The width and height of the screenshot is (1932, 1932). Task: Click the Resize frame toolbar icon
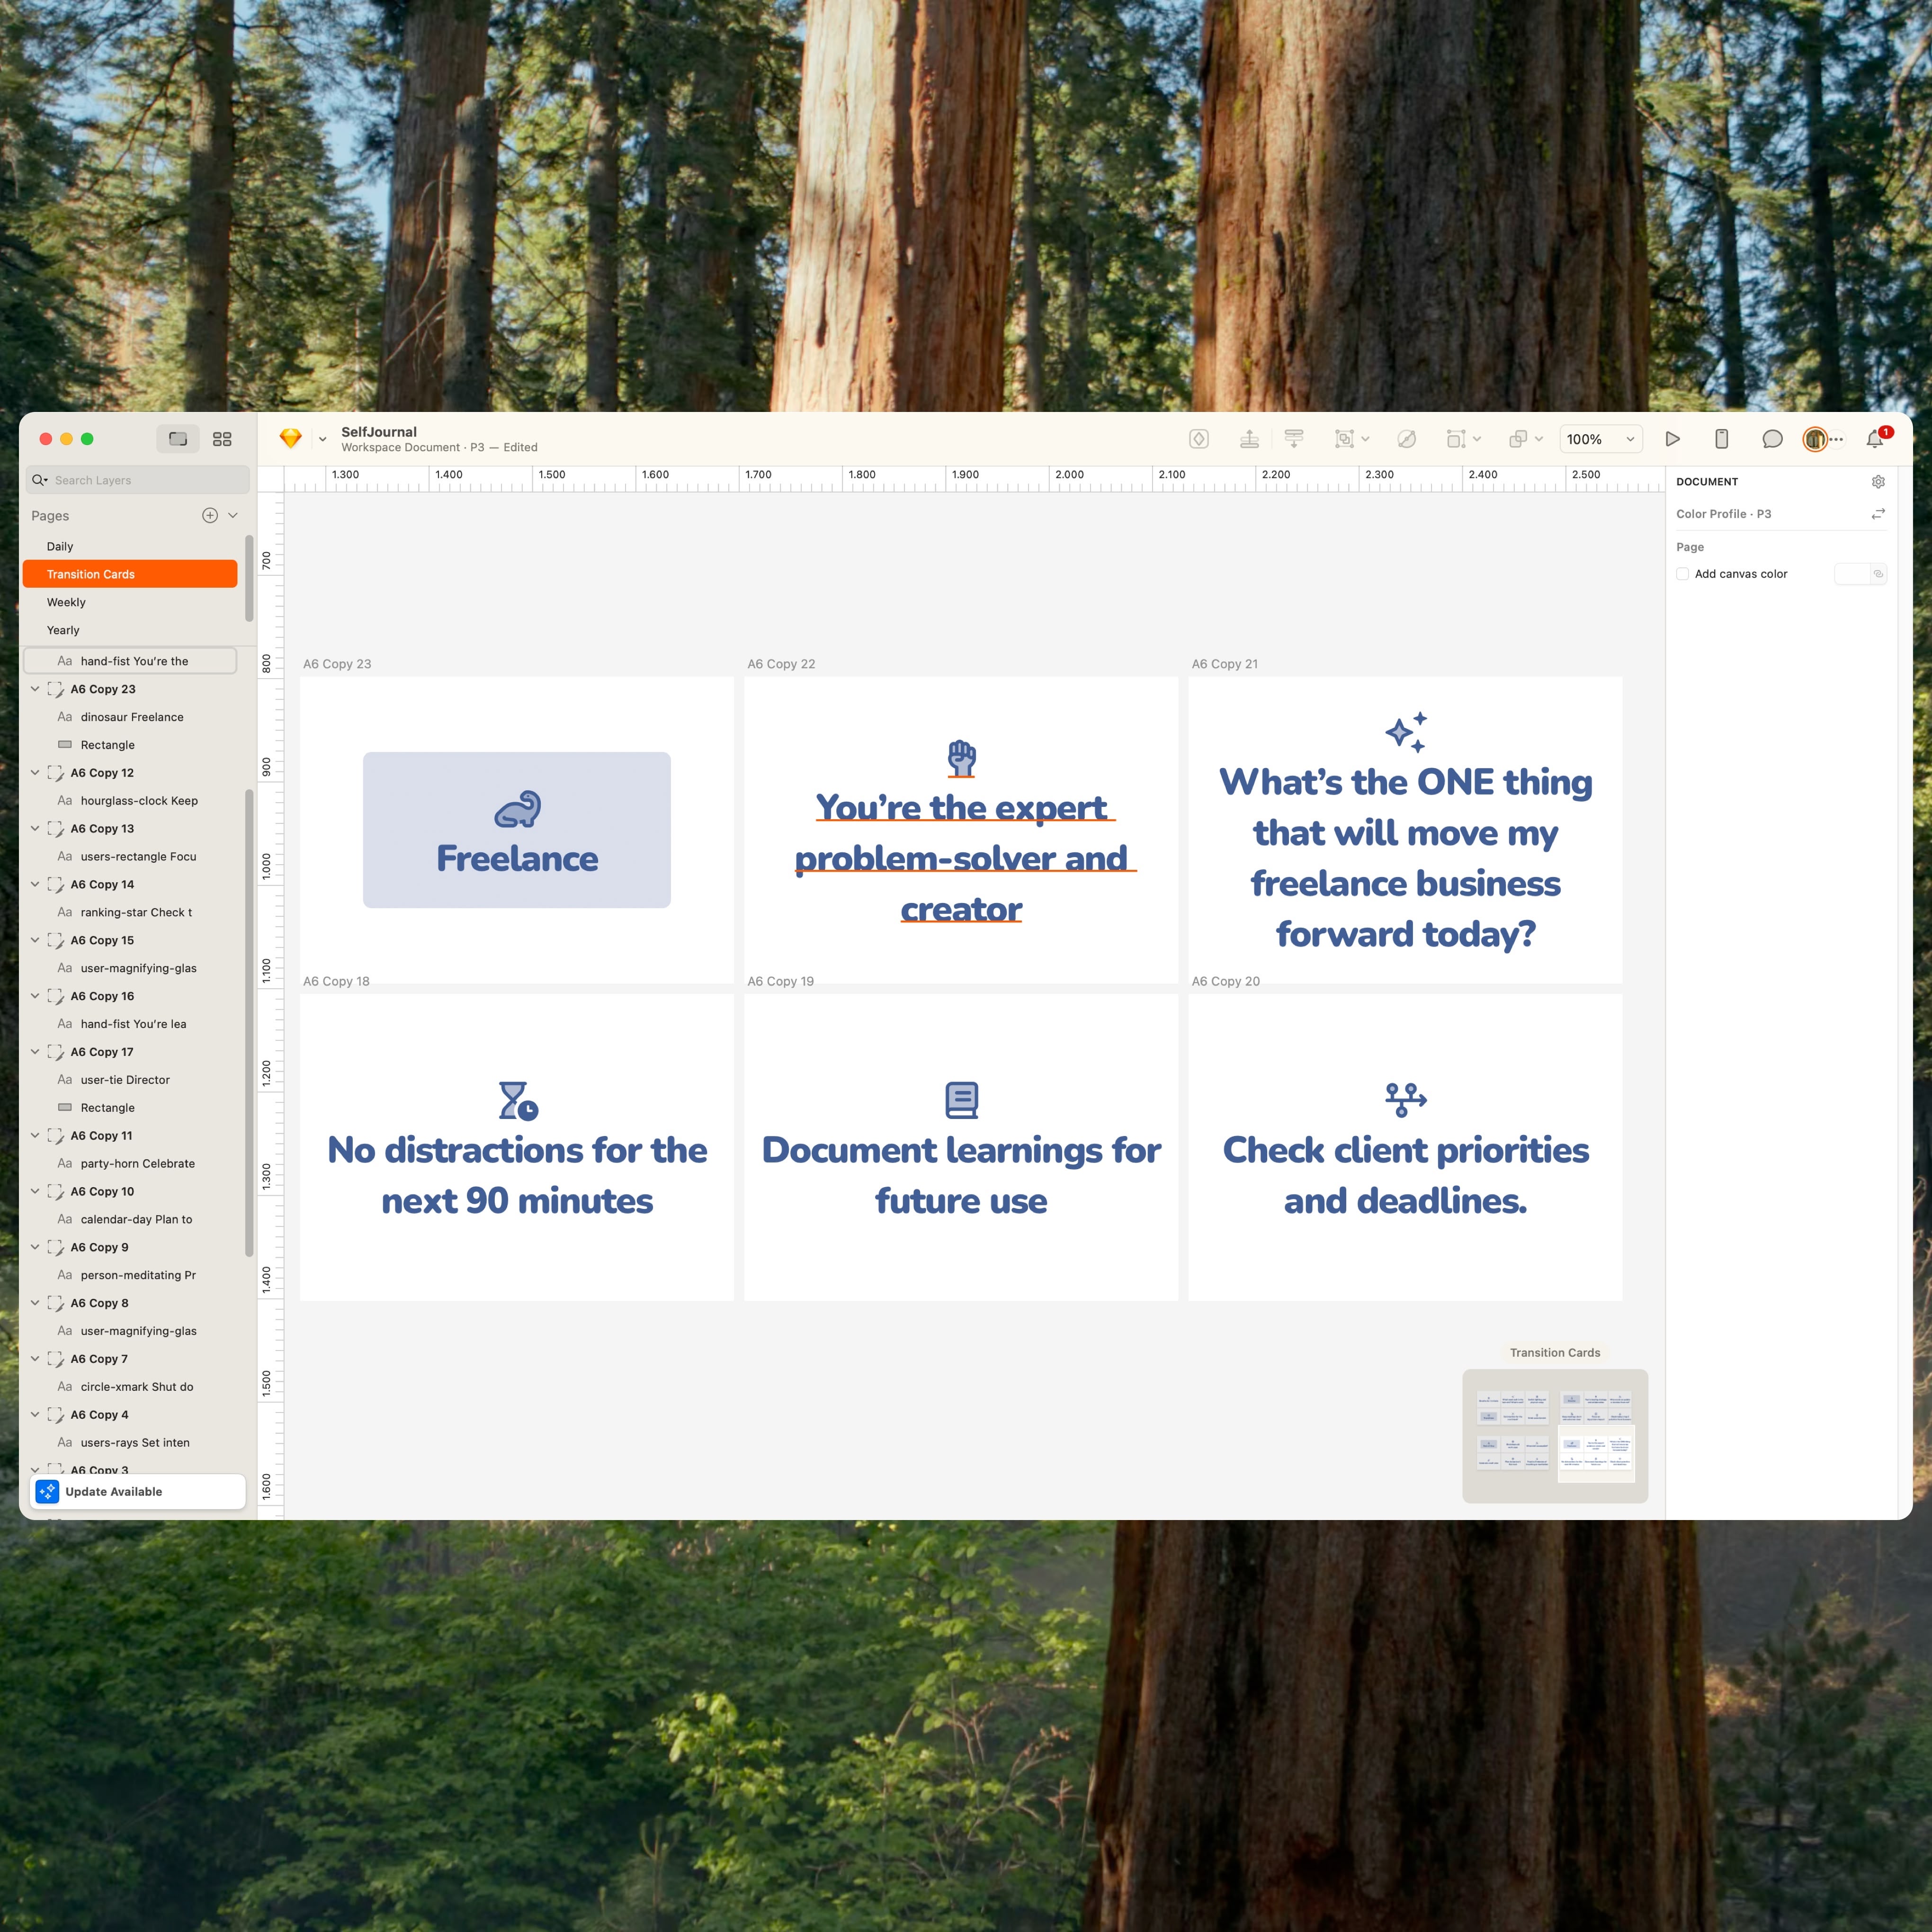coord(1455,439)
